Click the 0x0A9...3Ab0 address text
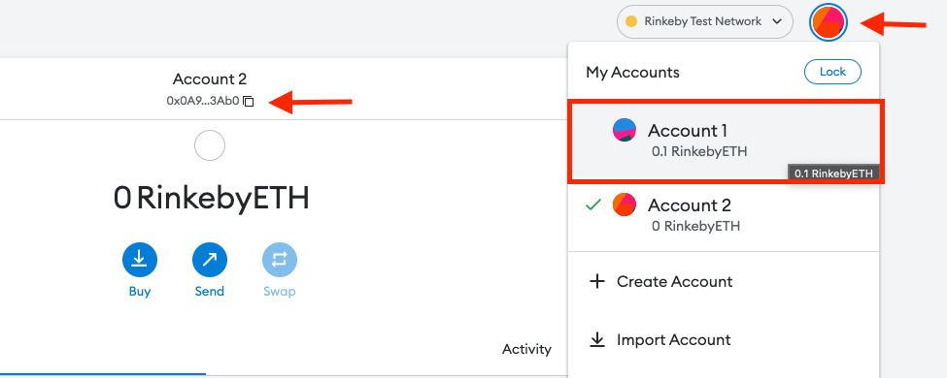Image resolution: width=947 pixels, height=378 pixels. [203, 101]
